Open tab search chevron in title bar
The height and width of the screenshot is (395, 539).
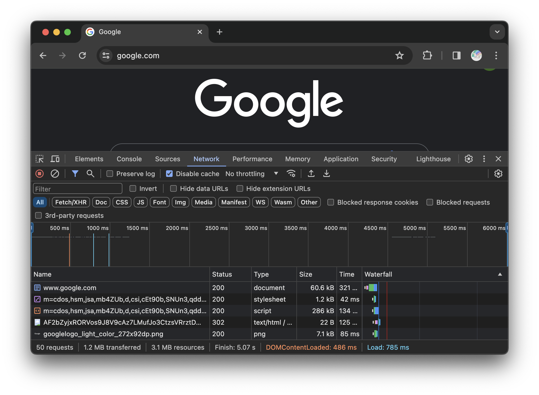click(x=497, y=32)
